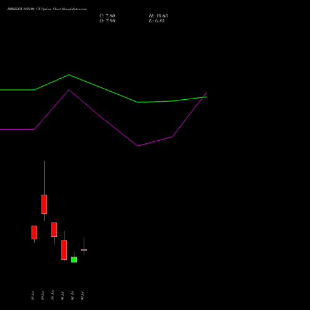The image size is (310, 310).
Task: Click the close value C: 7.80
Action: point(107,16)
